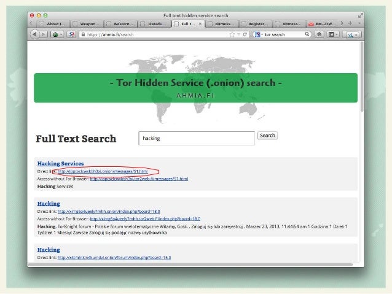392x294 pixels.
Task: Switch to the 'Datadu...' tab
Action: pos(154,24)
